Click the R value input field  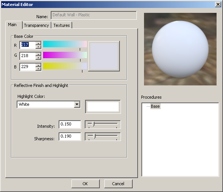28,45
